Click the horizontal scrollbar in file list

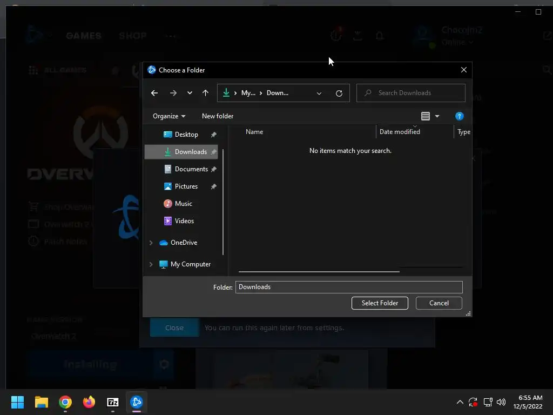point(319,272)
